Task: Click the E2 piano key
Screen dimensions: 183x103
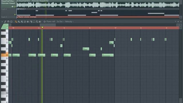Action: [x=5, y=80]
